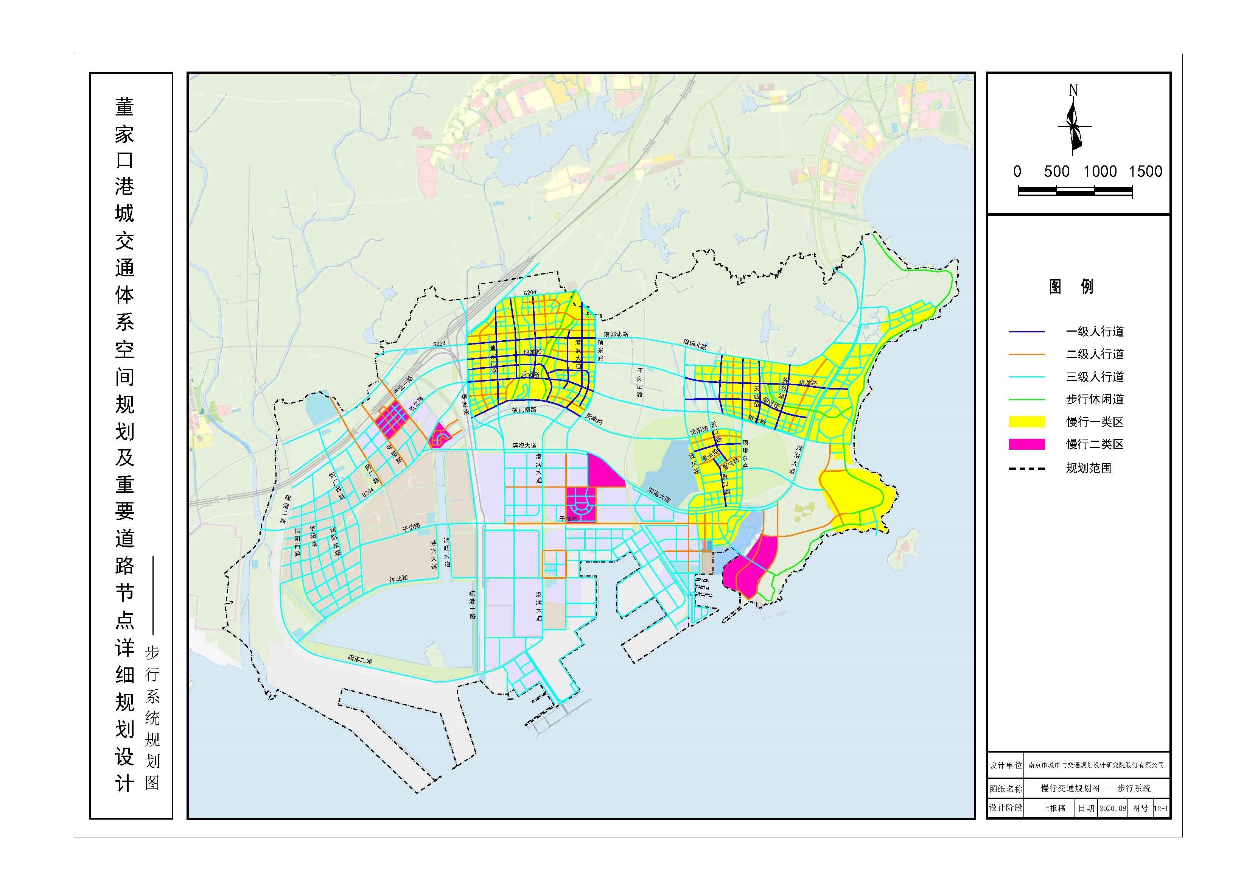Click the 设计阶段 cell in title block
This screenshot has width=1258, height=890.
tap(1005, 808)
